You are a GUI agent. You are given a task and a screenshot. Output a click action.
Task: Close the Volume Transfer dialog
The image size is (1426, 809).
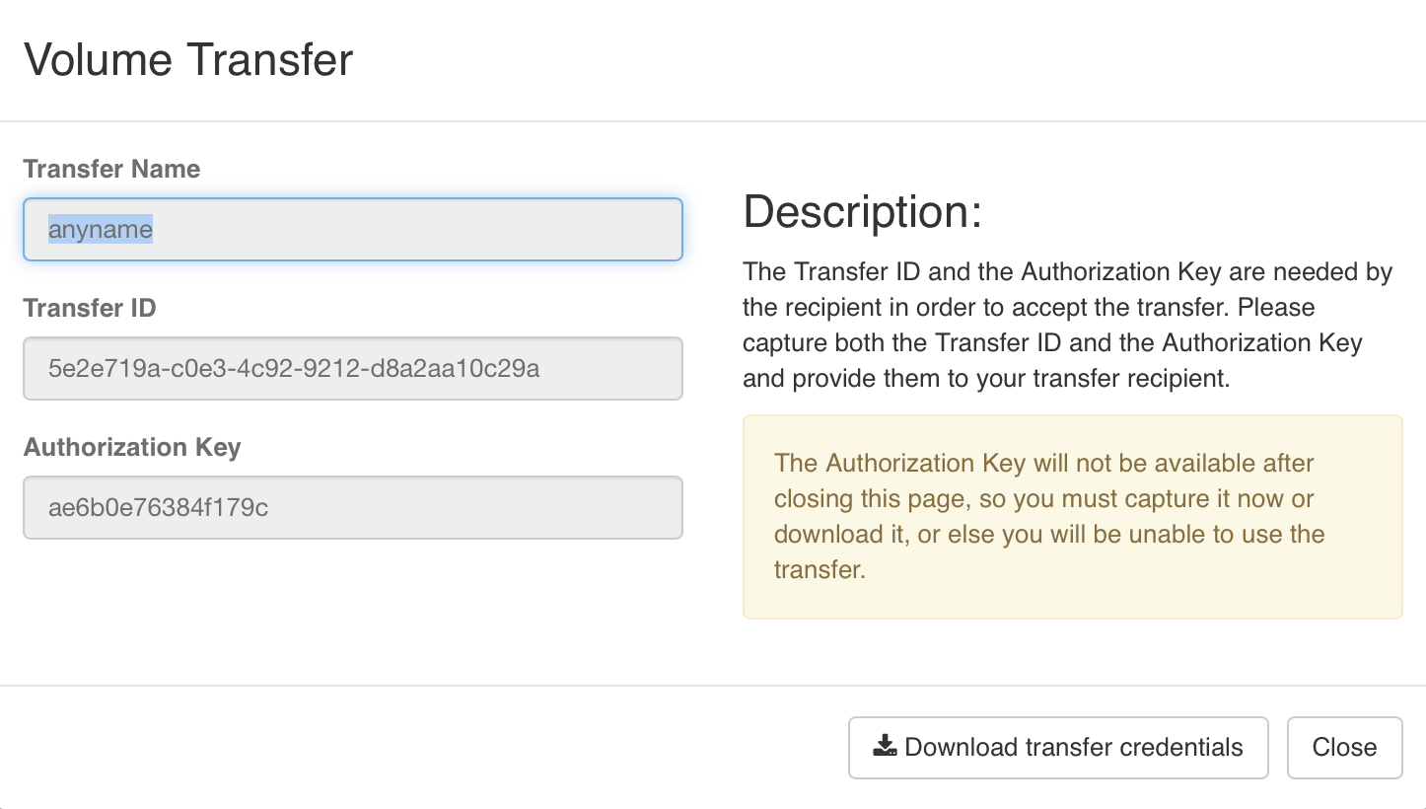click(1344, 748)
